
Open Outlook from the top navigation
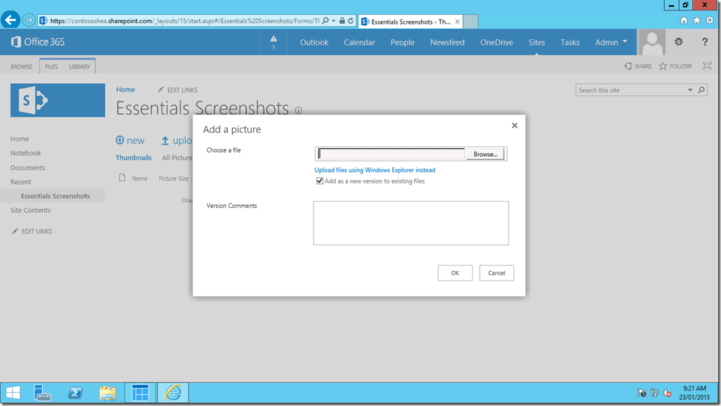[314, 42]
